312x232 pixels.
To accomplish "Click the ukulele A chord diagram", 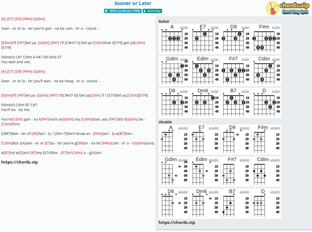I will click(174, 140).
